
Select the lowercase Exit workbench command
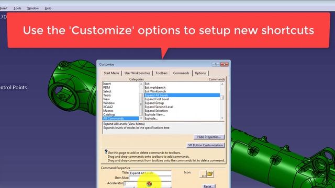pos(182,88)
